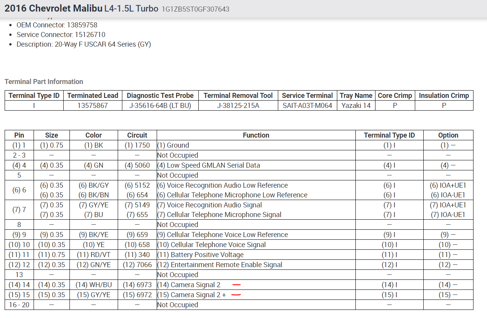Screen dimensions: 487x318
Task: Select color (15) GY/YE
Action: coord(93,295)
